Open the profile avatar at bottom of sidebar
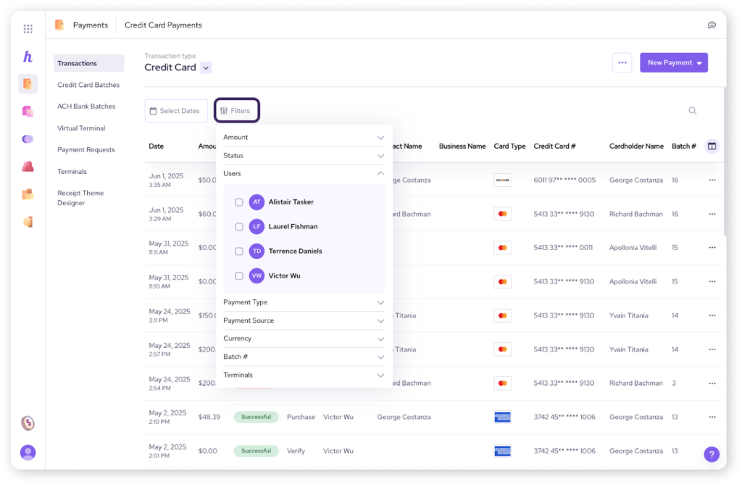The width and height of the screenshot is (742, 485). (28, 452)
